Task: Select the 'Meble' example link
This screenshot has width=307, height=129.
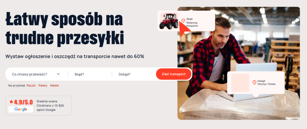Action: click(55, 85)
